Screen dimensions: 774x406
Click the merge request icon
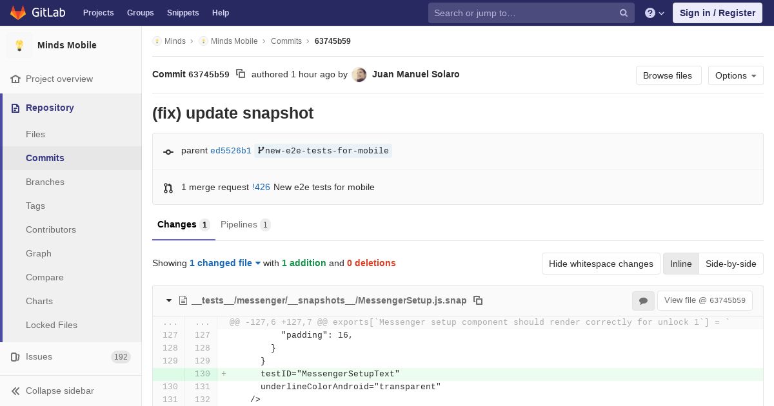168,188
